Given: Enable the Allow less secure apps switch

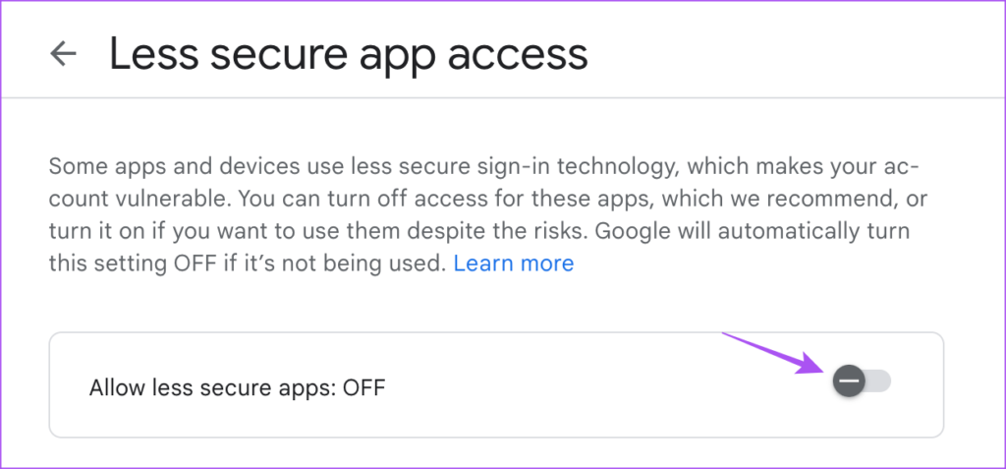Looking at the screenshot, I should coord(862,381).
